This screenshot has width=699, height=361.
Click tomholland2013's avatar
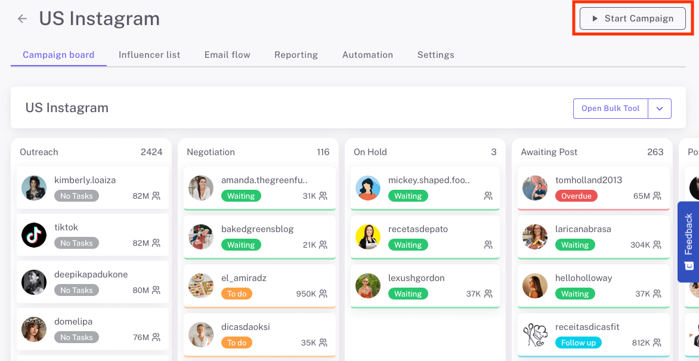[535, 188]
